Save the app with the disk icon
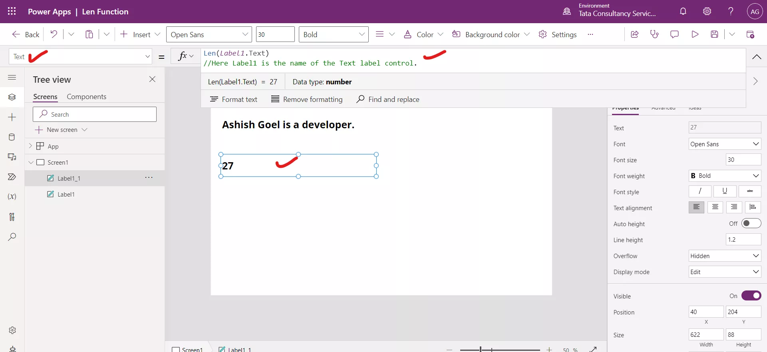This screenshot has width=767, height=352. coord(715,34)
